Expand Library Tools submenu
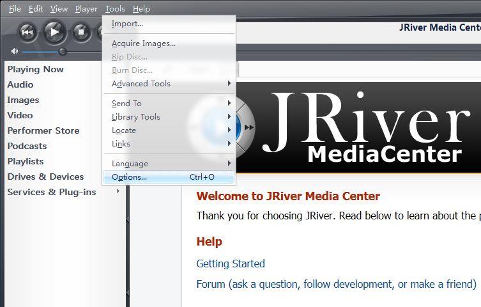This screenshot has height=307, width=481. (x=169, y=117)
